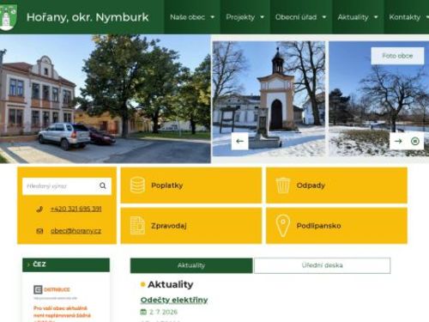Screen dimensions: 429x322
Task: Switch to the Aktuality tab
Action: pos(191,265)
